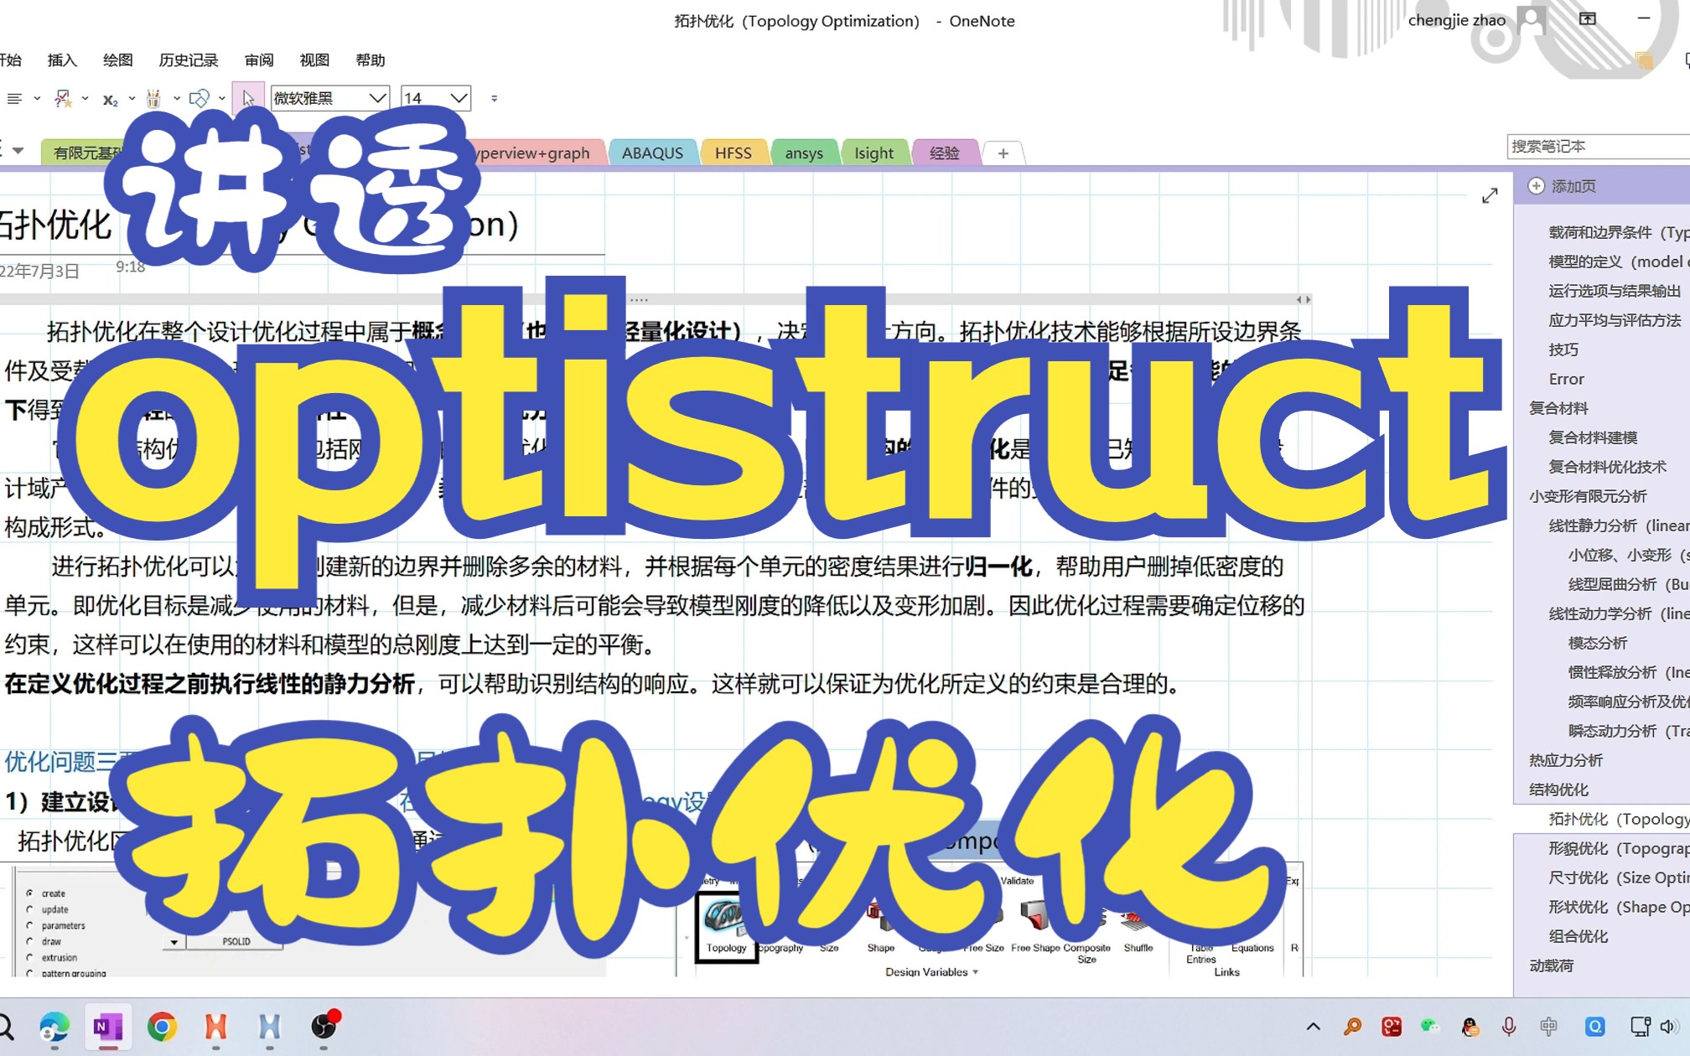Click the microphone tray icon
The image size is (1690, 1056).
[1509, 1027]
